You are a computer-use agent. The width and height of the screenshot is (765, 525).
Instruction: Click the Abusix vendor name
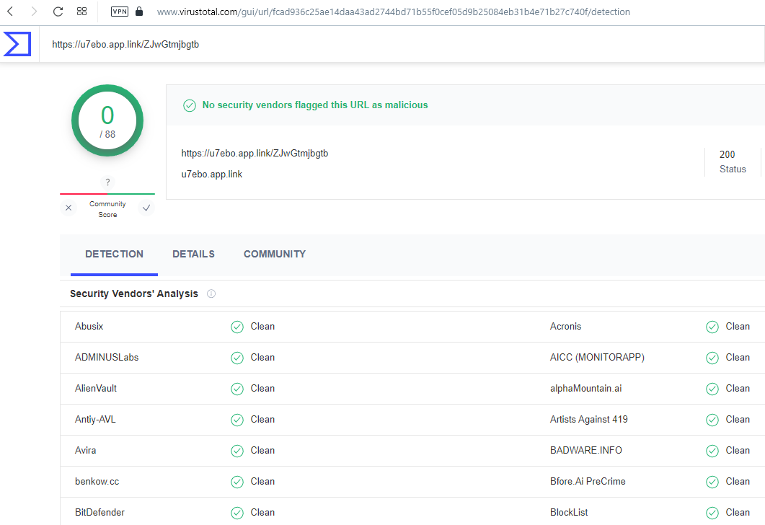(89, 327)
